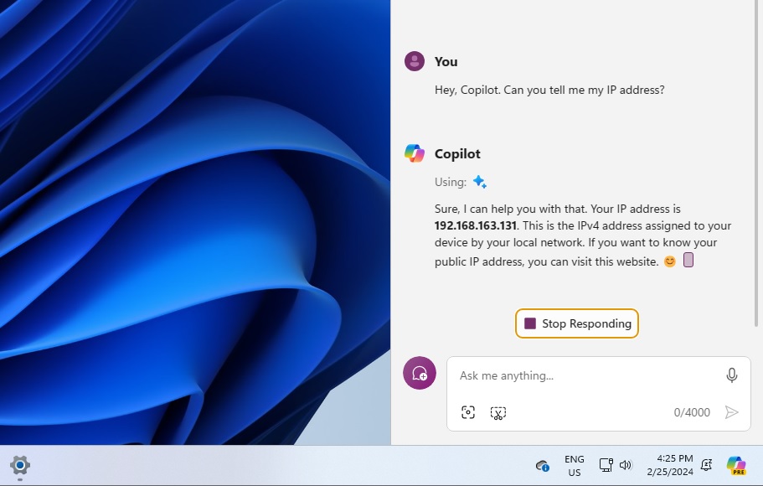Switch keyboard language via ENG US
Screen dimensions: 763x486
point(574,464)
